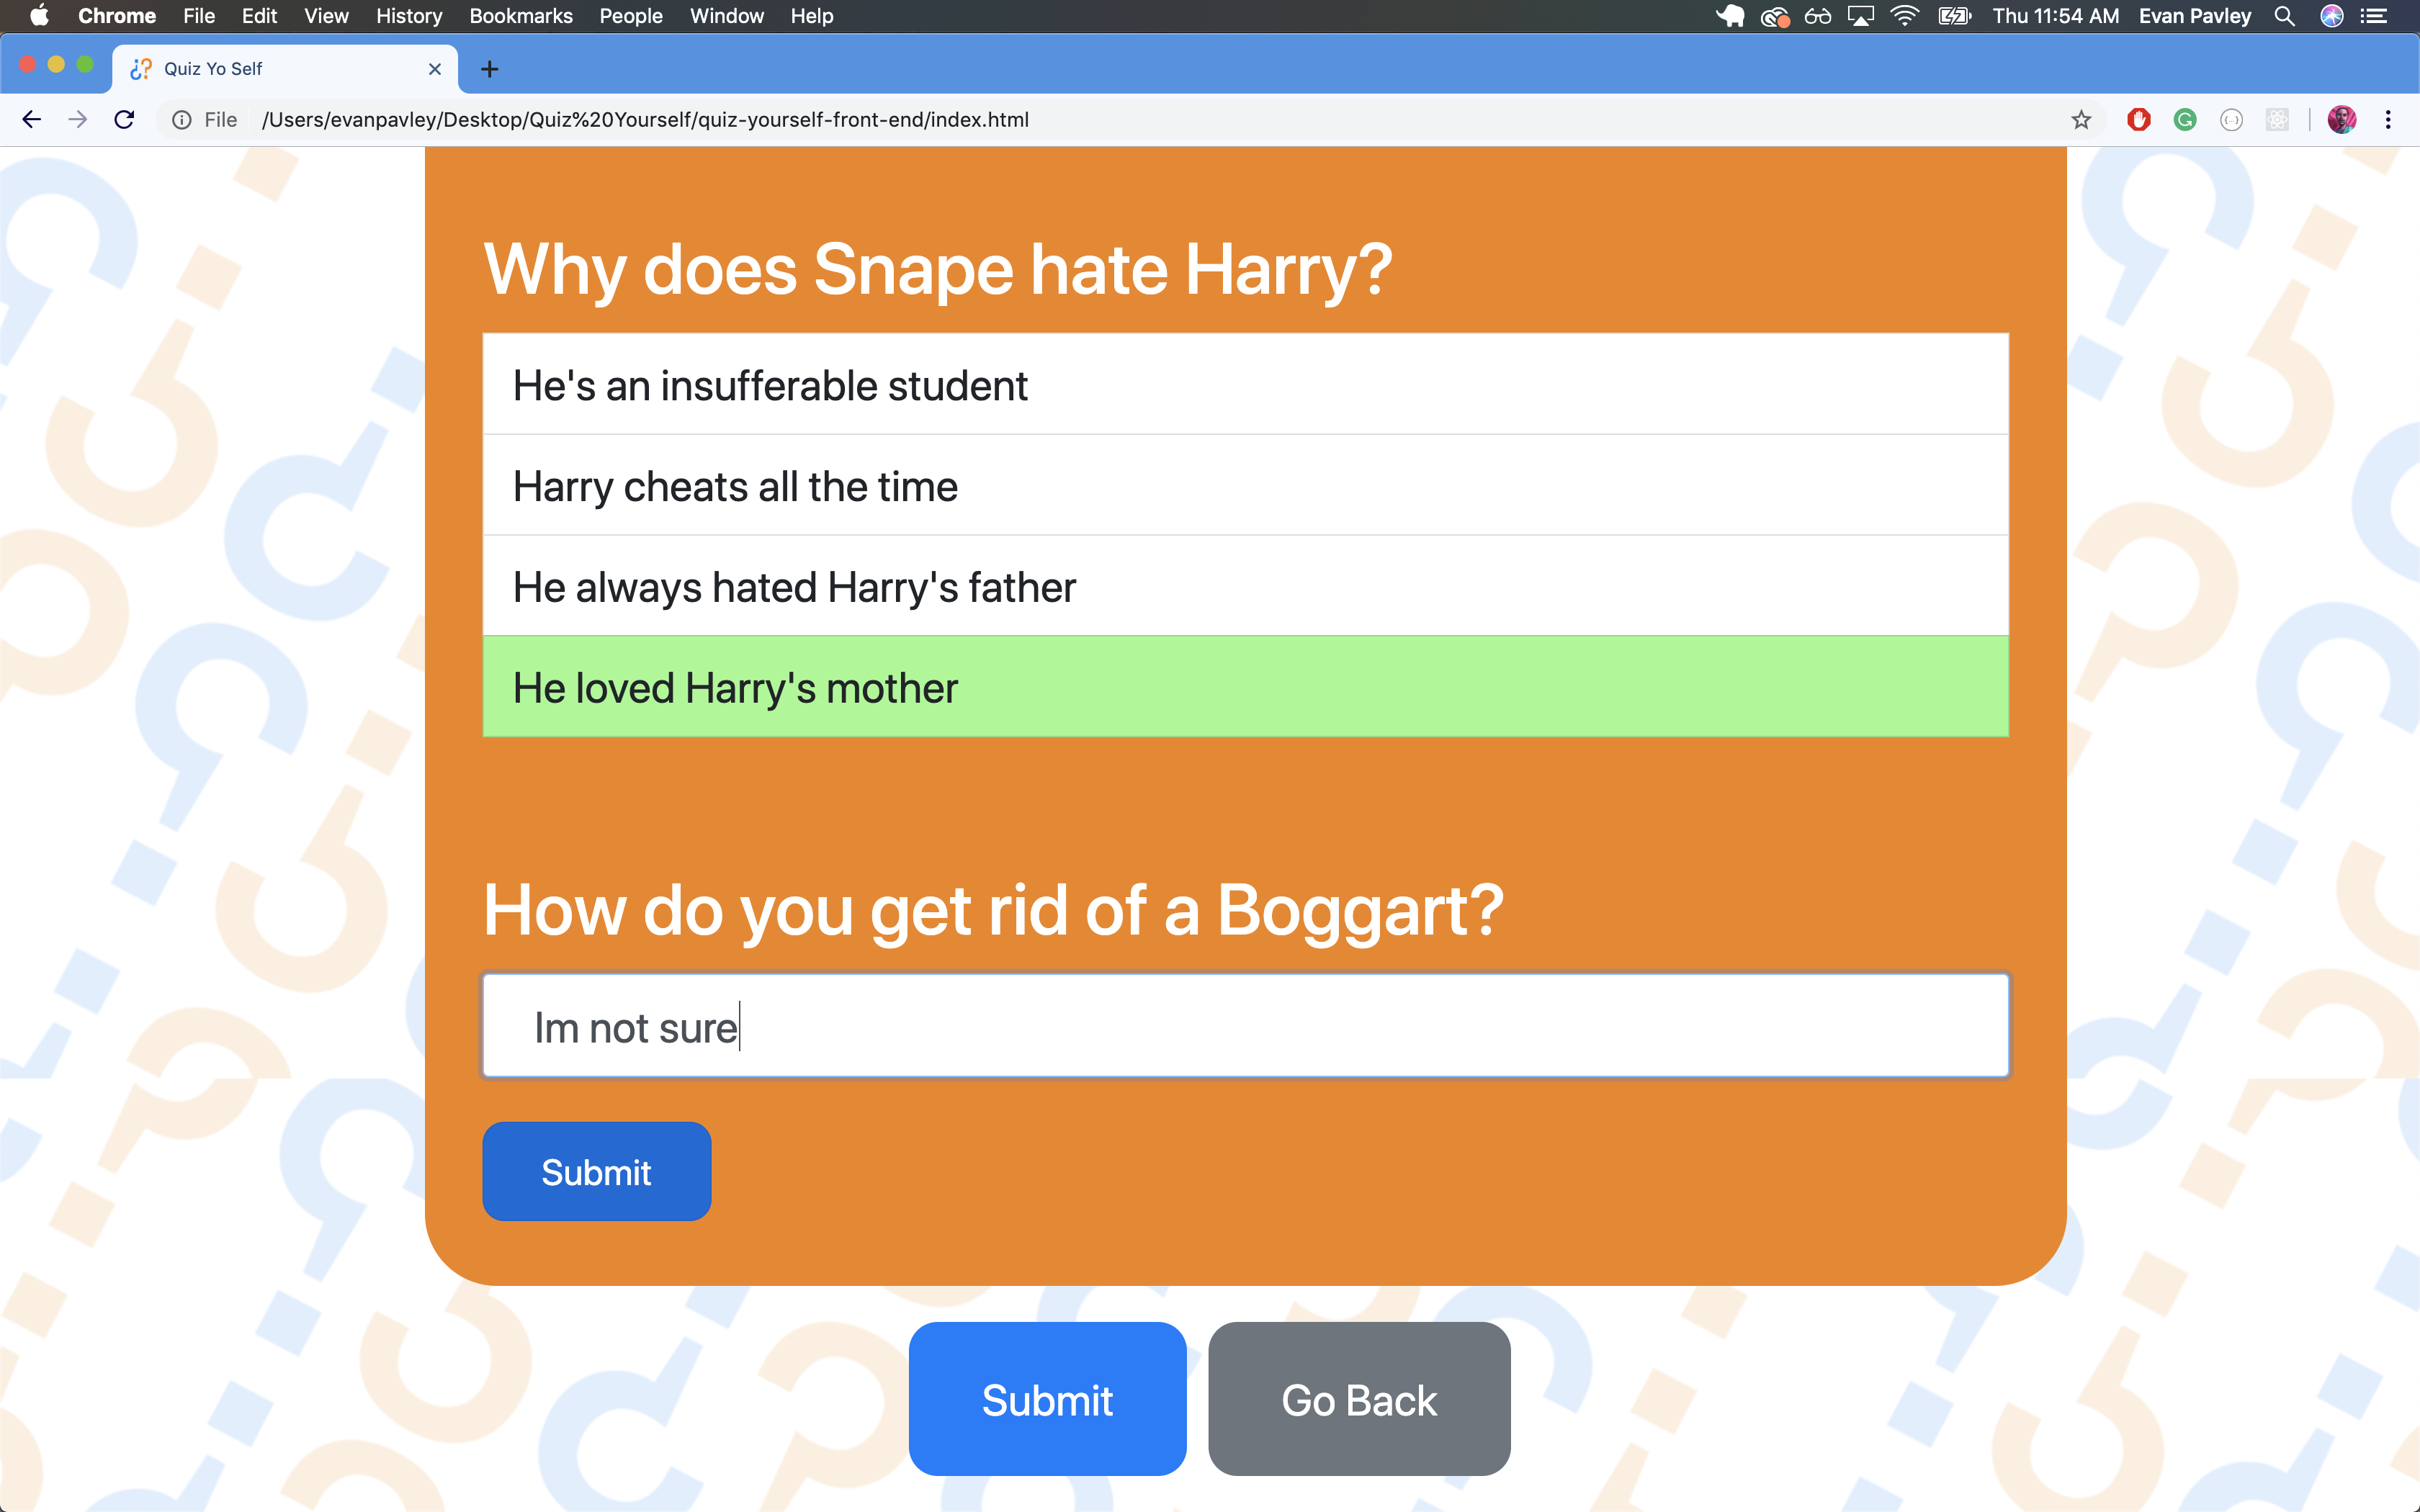Click the small Submit button under Boggart question
The image size is (2420, 1512).
click(596, 1171)
